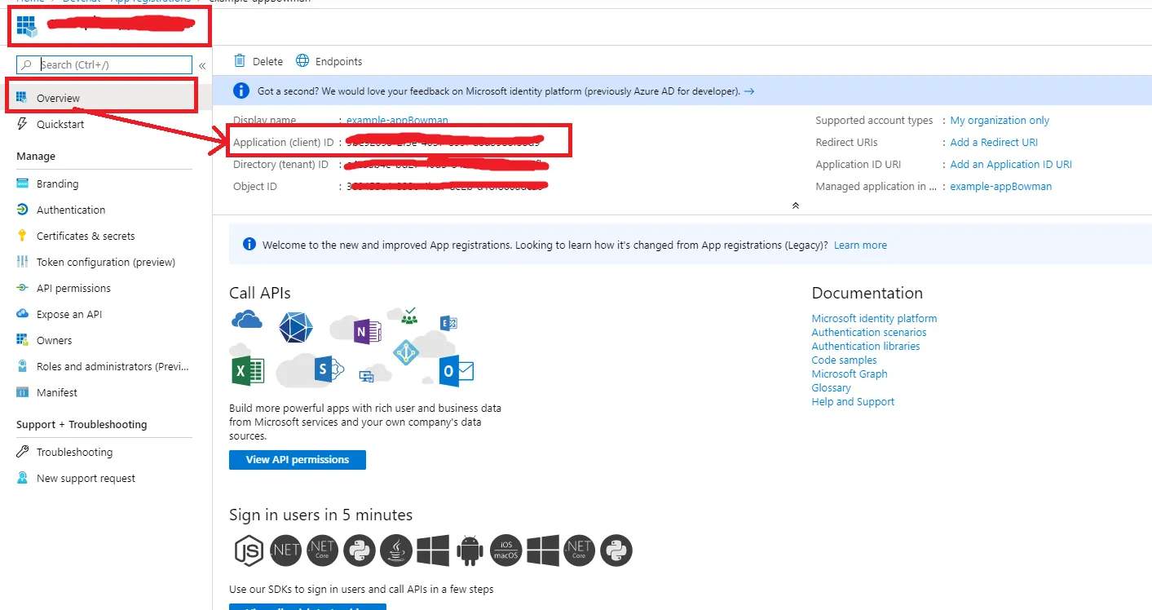Select the plain .NET SDK icon
Image resolution: width=1152 pixels, height=610 pixels.
coord(285,551)
